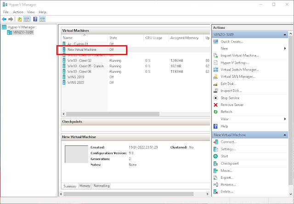This screenshot has width=294, height=204.
Task: Click the New Virtual Machine row
Action: (136, 49)
